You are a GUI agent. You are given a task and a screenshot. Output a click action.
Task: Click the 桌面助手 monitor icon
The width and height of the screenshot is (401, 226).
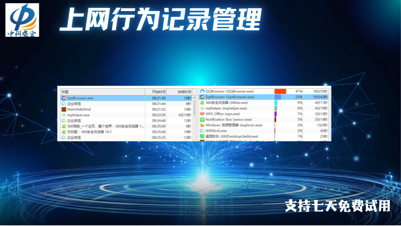pos(202,136)
